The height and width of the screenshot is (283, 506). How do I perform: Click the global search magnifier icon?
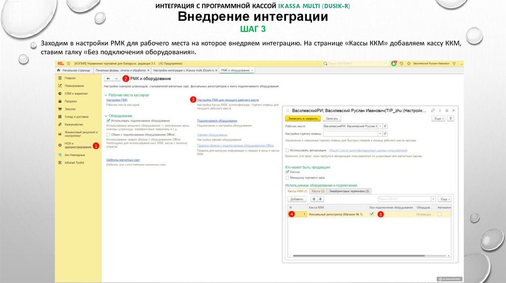pos(325,64)
